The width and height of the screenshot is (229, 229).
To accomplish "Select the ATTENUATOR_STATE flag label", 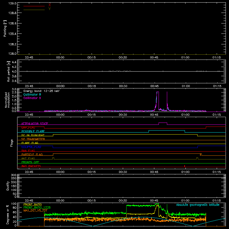I will pos(35,124).
